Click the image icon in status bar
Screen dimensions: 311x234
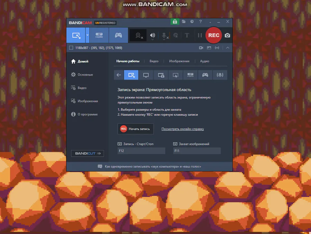[x=209, y=48]
